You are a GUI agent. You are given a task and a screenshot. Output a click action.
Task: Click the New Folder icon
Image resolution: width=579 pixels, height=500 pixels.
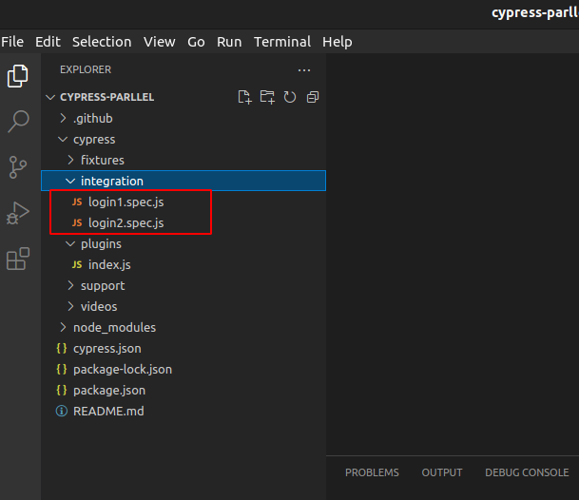tap(267, 97)
